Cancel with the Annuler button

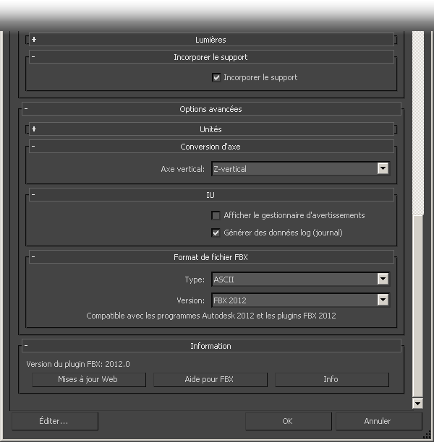click(x=379, y=422)
